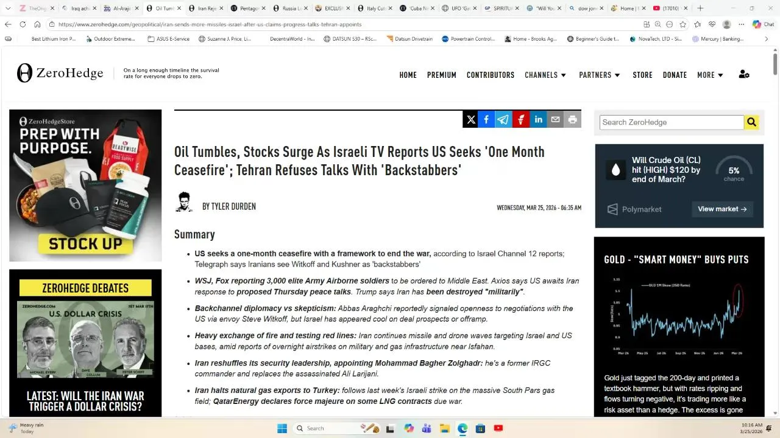This screenshot has width=780, height=438.
Task: Open the Contributors nav item
Action: pyautogui.click(x=491, y=75)
